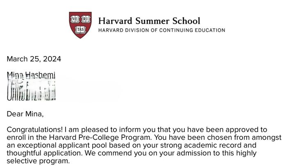295x166 pixels.
Task: Click the blurred address block
Action: (31, 90)
